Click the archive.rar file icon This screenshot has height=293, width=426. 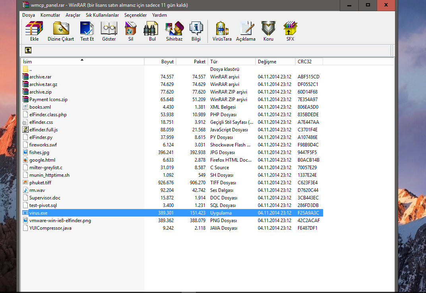(25, 77)
